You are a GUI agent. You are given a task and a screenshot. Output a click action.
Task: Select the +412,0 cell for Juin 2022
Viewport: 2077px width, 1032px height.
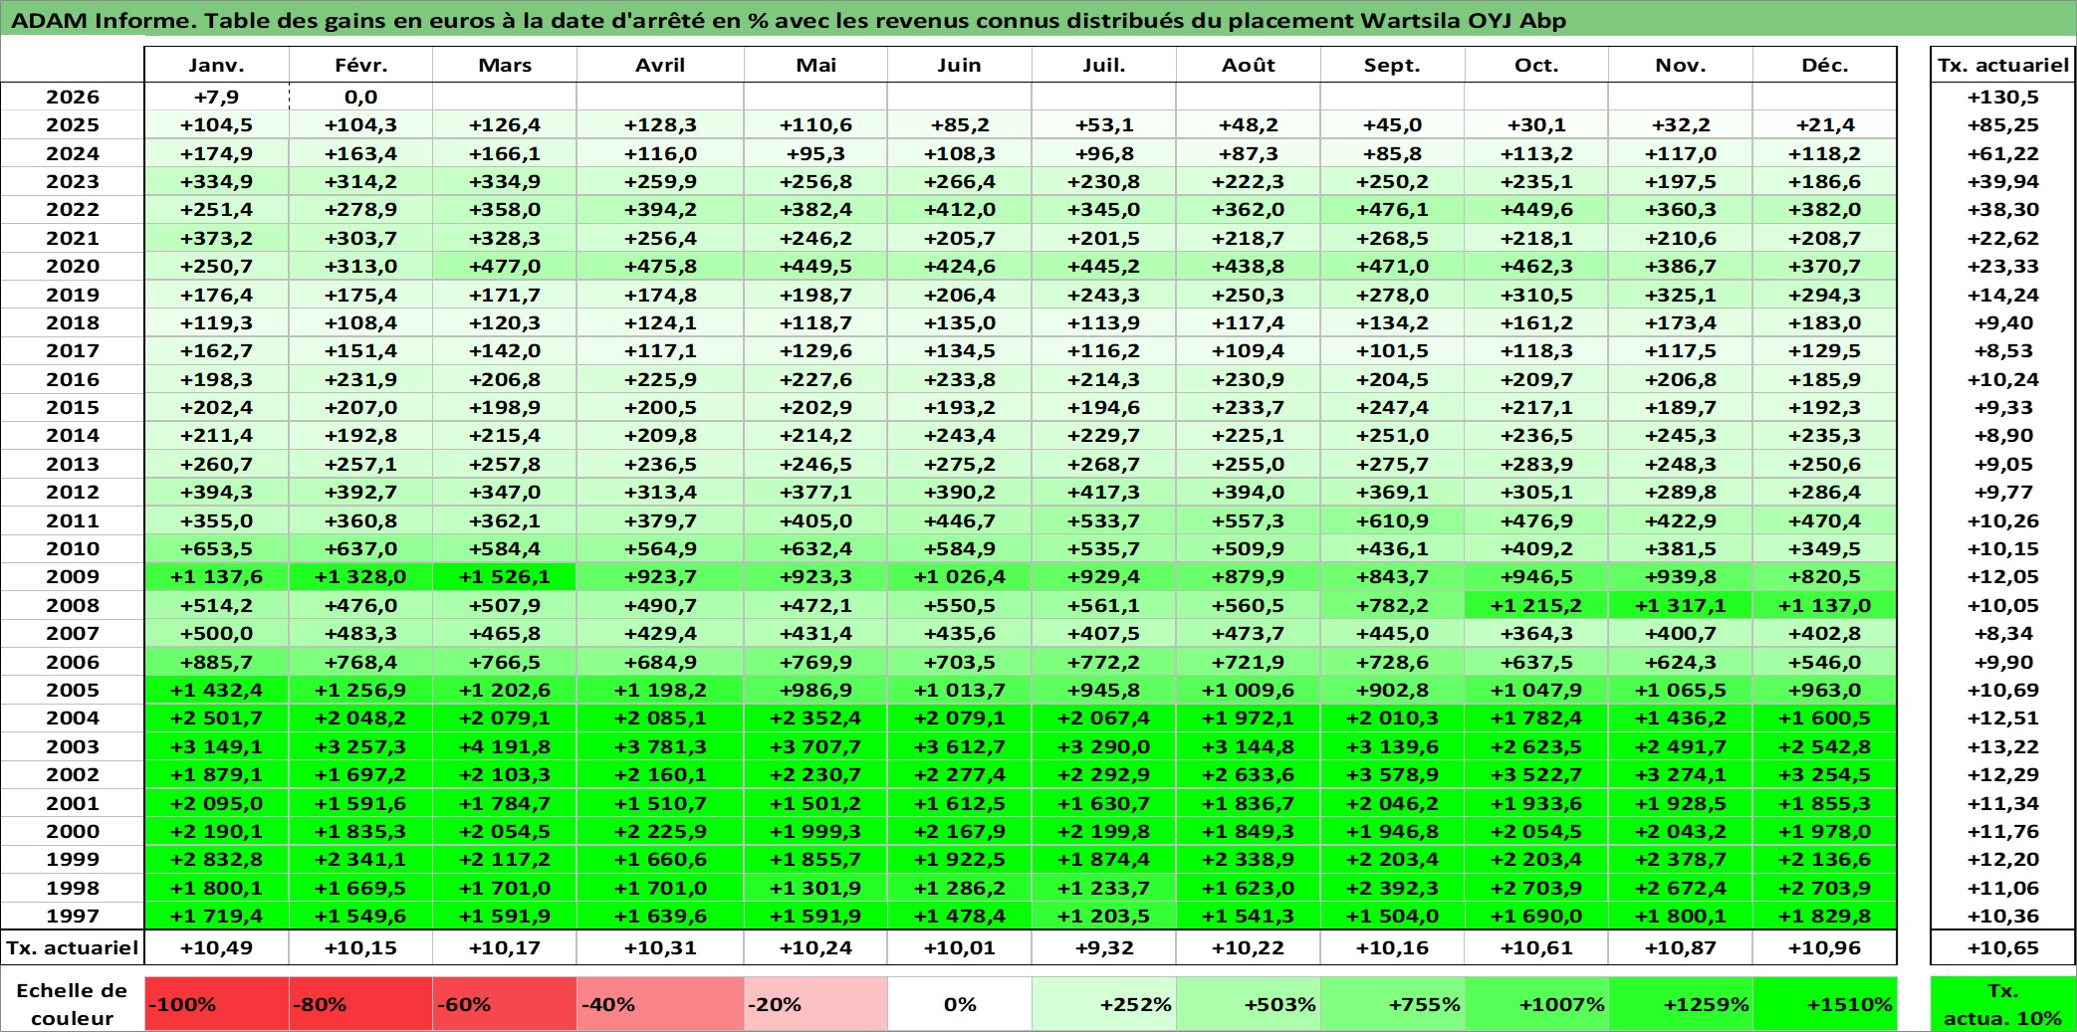(x=960, y=209)
